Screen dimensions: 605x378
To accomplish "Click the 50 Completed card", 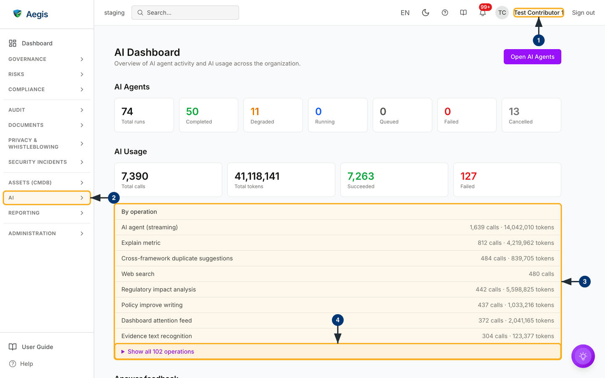I will coord(208,115).
